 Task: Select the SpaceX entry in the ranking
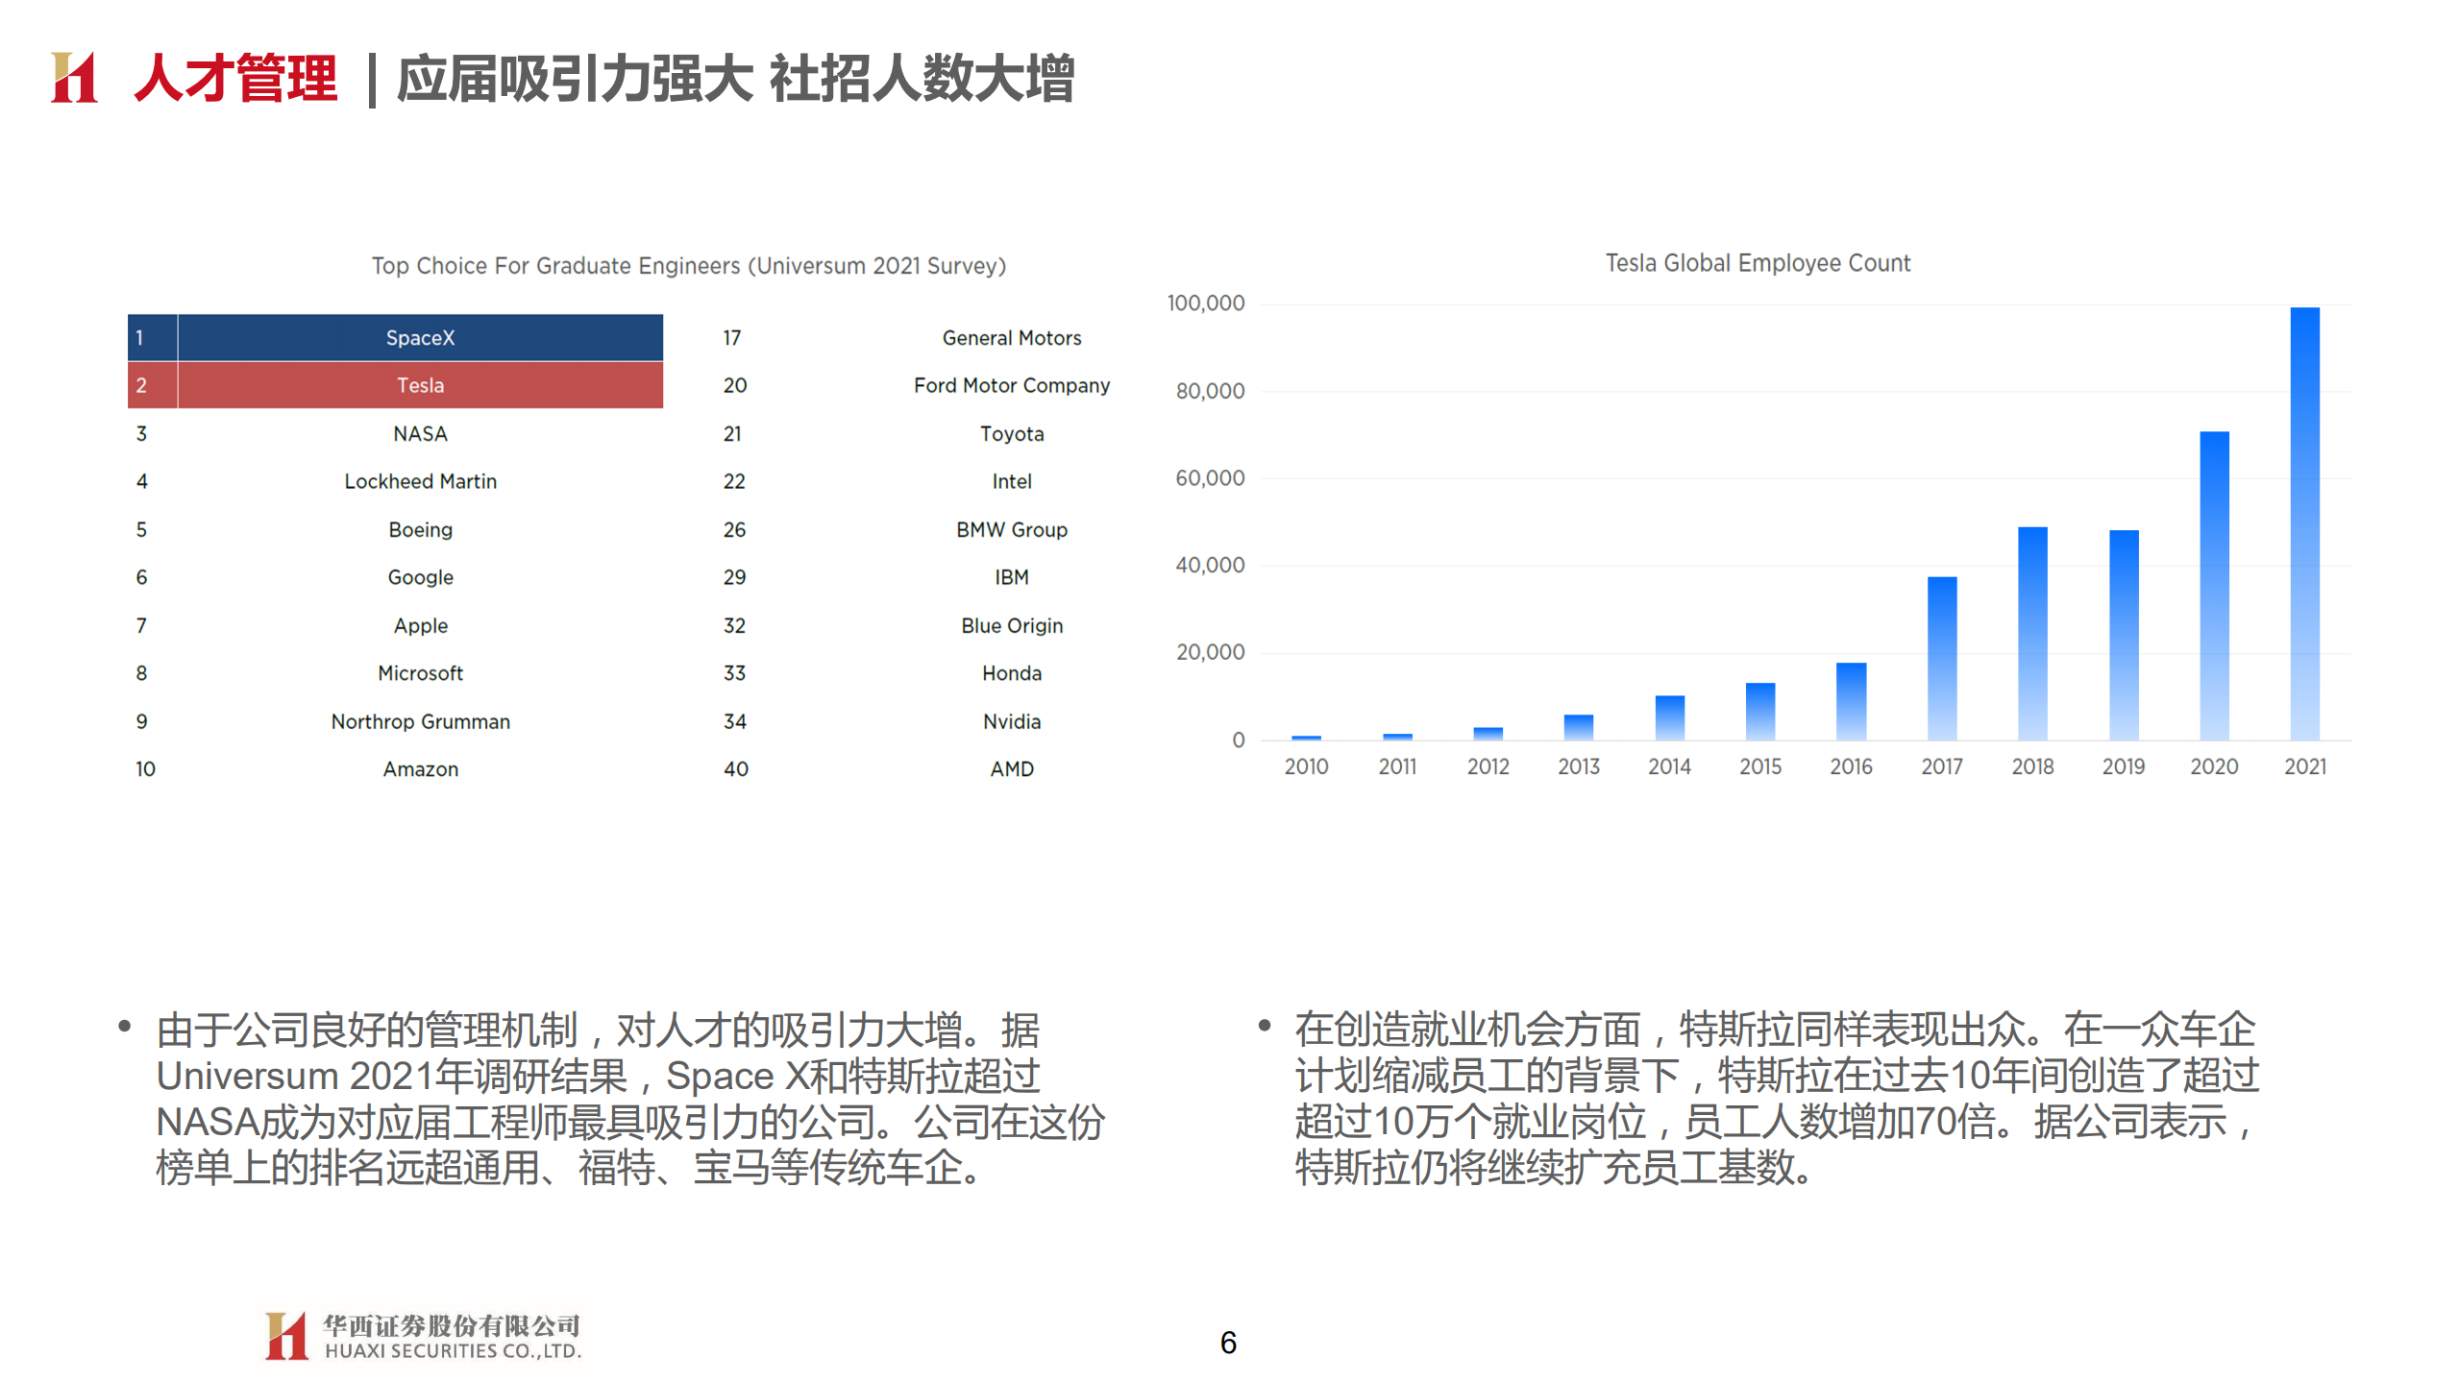(x=418, y=338)
